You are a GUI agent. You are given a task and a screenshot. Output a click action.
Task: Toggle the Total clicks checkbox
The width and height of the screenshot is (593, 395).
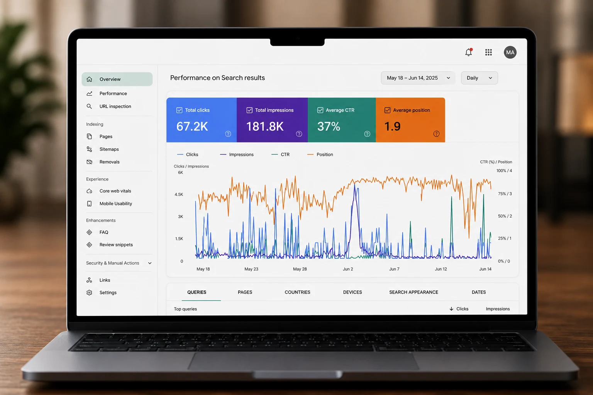[180, 110]
